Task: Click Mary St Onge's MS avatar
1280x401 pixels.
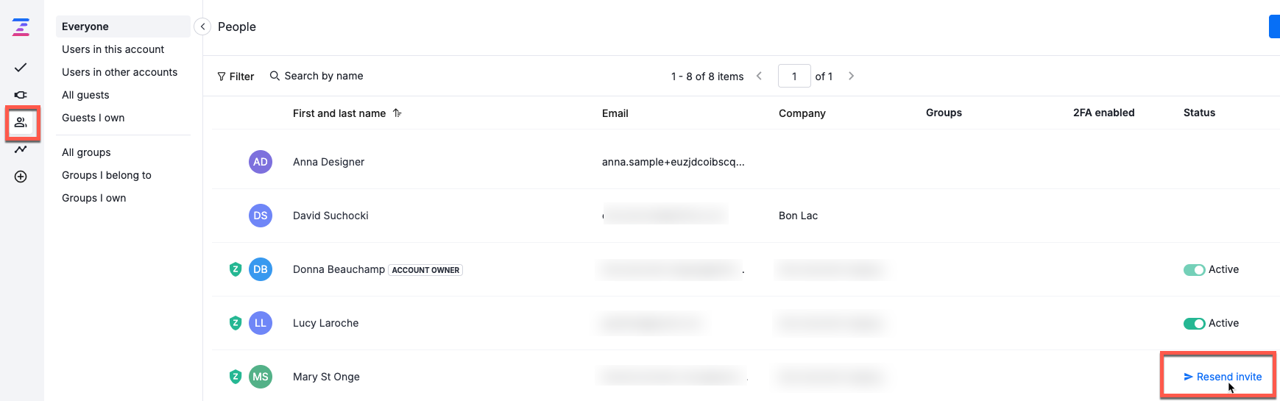Action: pyautogui.click(x=261, y=377)
